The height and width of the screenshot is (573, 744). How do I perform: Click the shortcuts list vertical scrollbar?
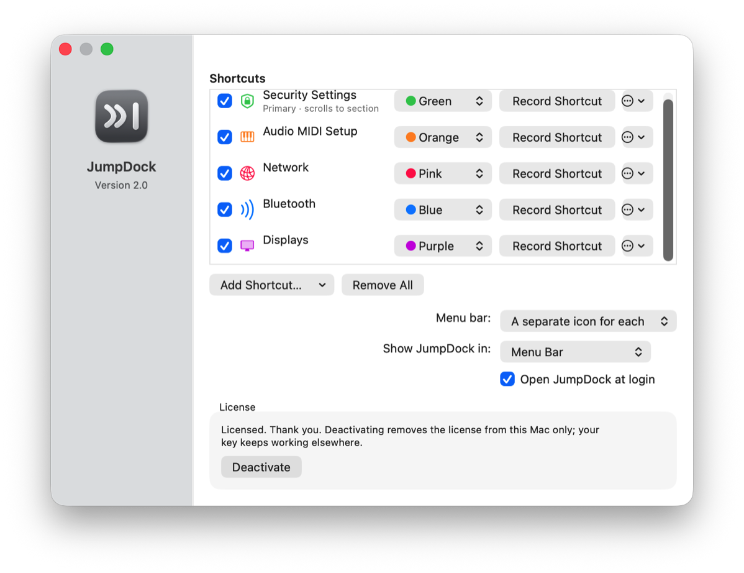point(668,180)
